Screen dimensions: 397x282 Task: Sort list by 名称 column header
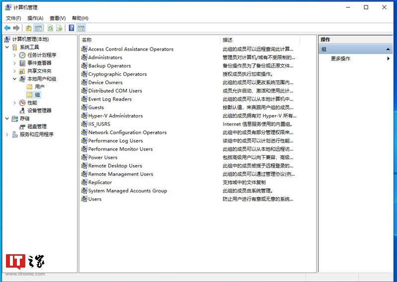pyautogui.click(x=150, y=40)
